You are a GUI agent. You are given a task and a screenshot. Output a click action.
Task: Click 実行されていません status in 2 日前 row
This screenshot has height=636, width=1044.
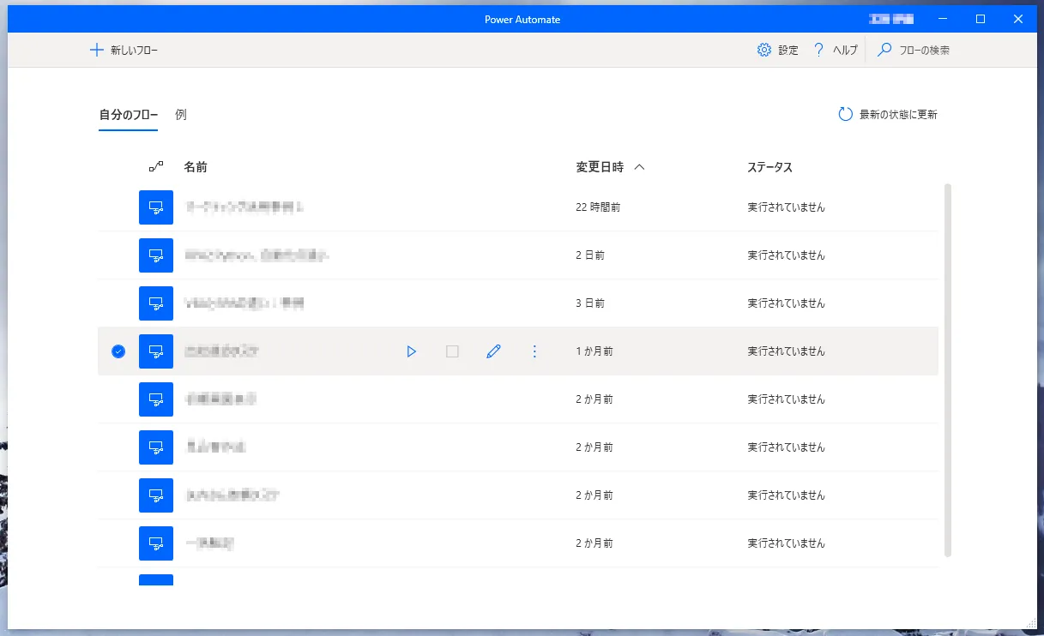click(786, 255)
